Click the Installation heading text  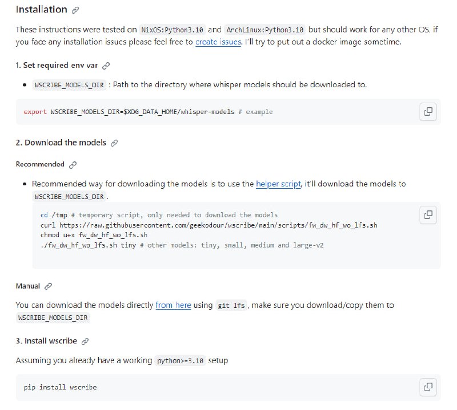click(41, 10)
